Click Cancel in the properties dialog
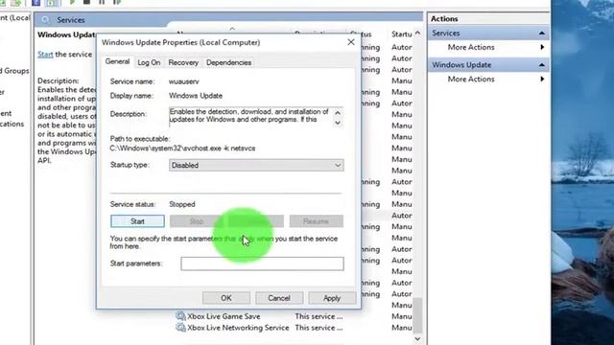Viewport: 614px width, 345px height. 279,298
